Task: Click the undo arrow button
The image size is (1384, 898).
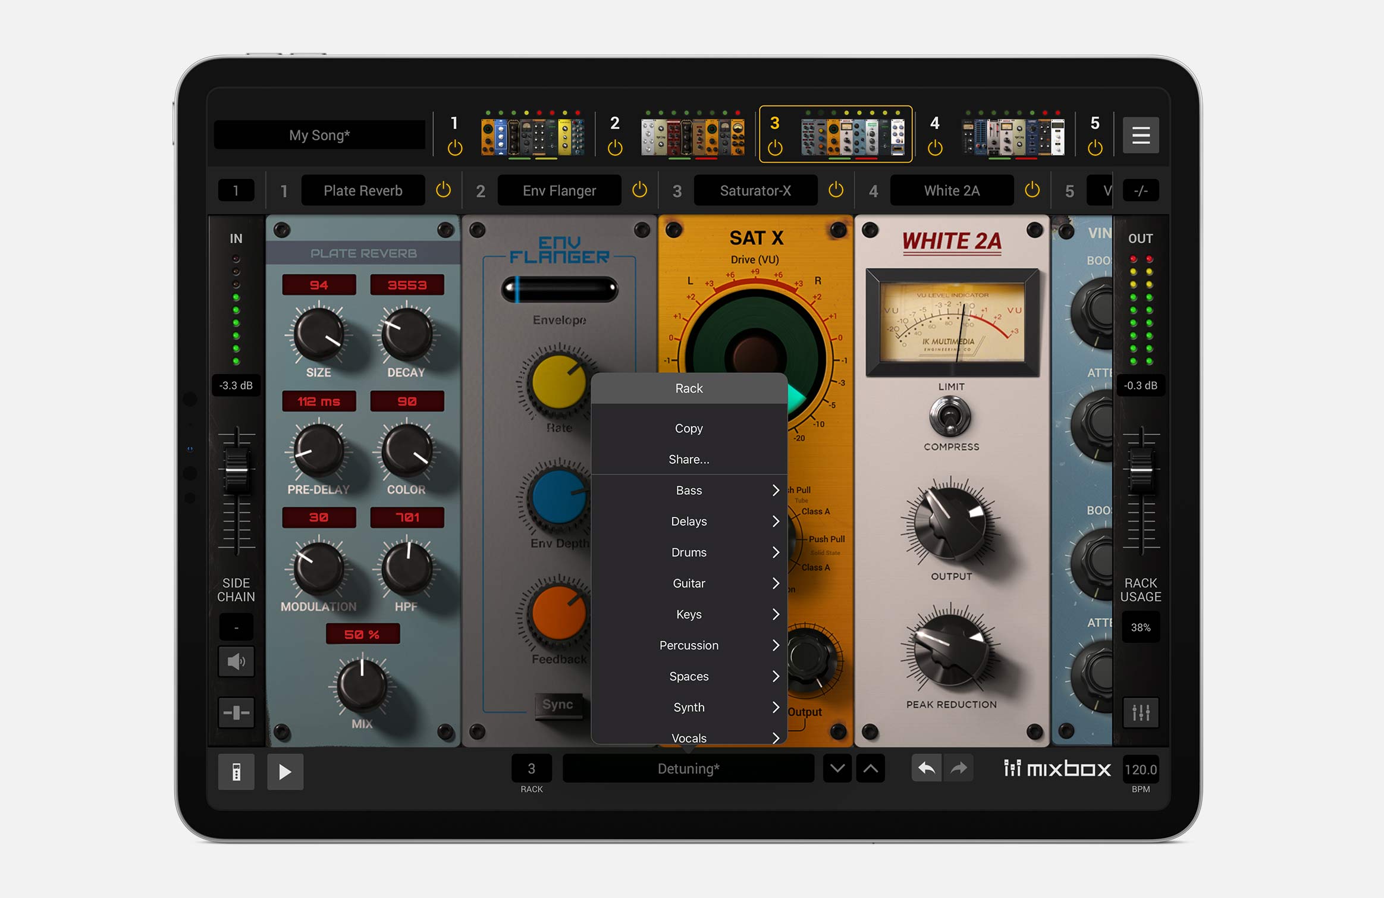Action: pyautogui.click(x=926, y=768)
